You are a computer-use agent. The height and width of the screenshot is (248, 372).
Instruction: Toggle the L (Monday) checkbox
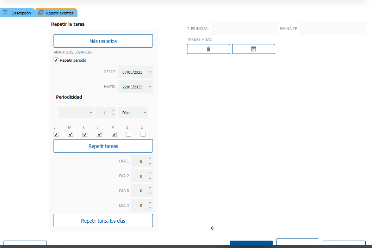56,134
